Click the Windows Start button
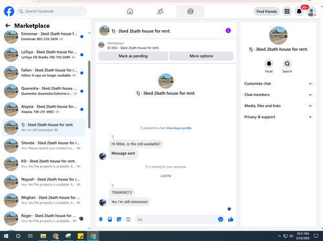Screen dimensions: 323x241 (6, 236)
